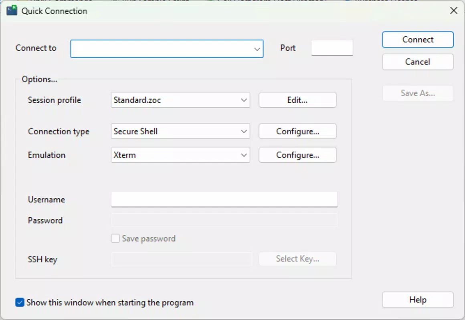465x320 pixels.
Task: Click the Quick Connection app icon
Action: 12,11
